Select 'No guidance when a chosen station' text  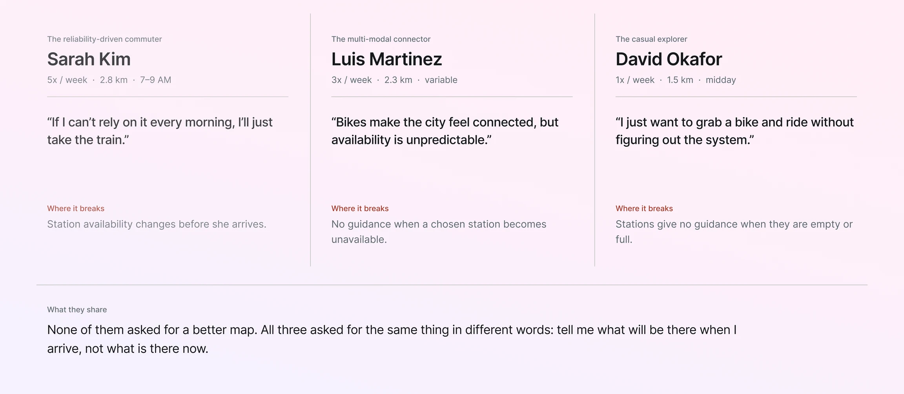tap(439, 232)
